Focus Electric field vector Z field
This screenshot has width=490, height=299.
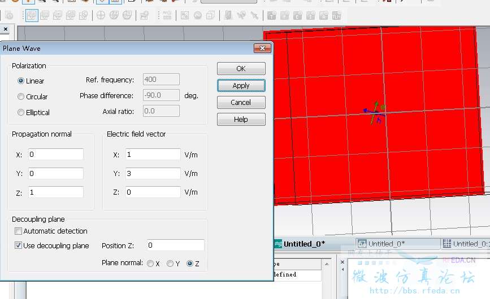(153, 192)
